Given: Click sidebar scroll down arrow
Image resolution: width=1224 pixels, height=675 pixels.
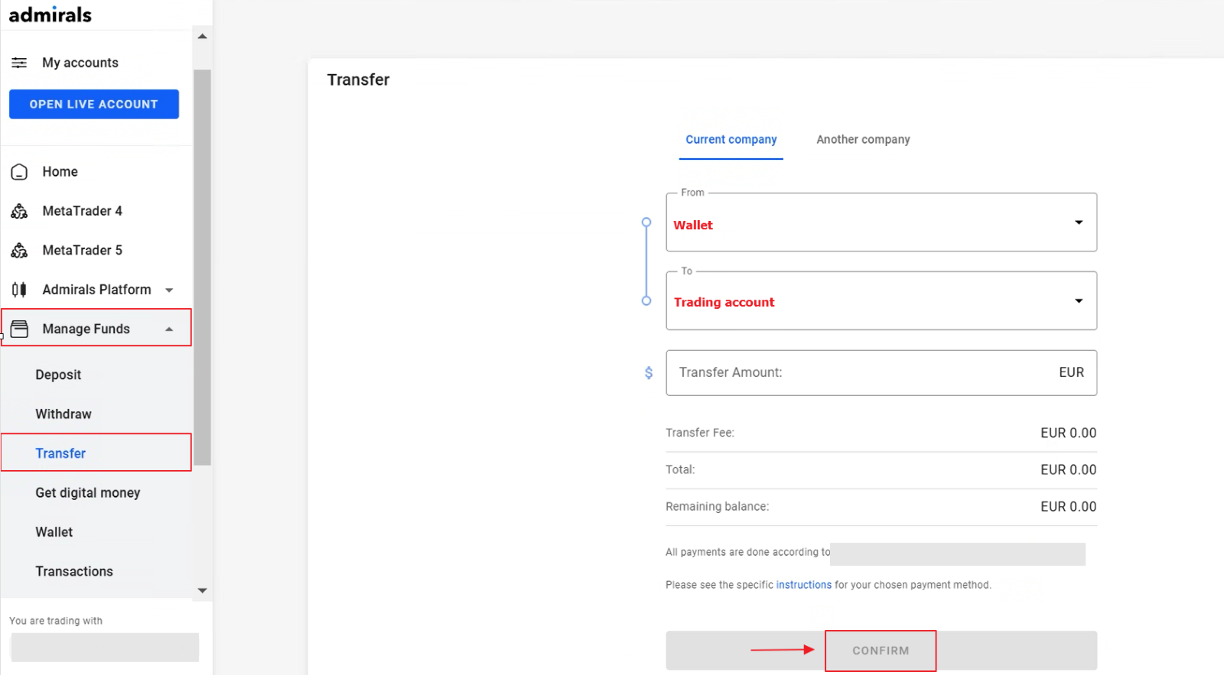Looking at the screenshot, I should [202, 590].
